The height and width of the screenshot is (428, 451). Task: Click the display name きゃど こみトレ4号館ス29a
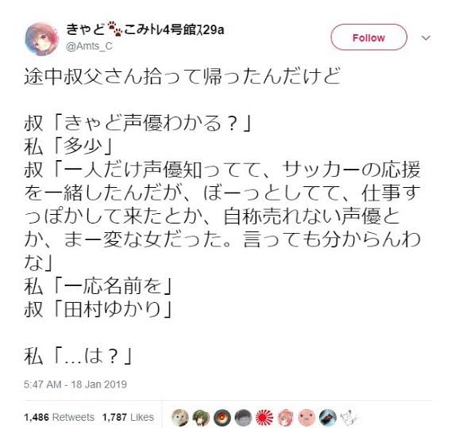pos(145,29)
